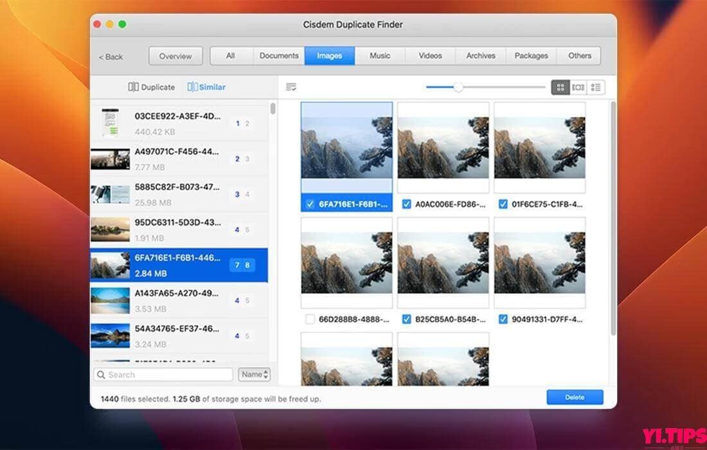Click inside the Search input field
Screen dimensions: 707x450
[x=161, y=374]
